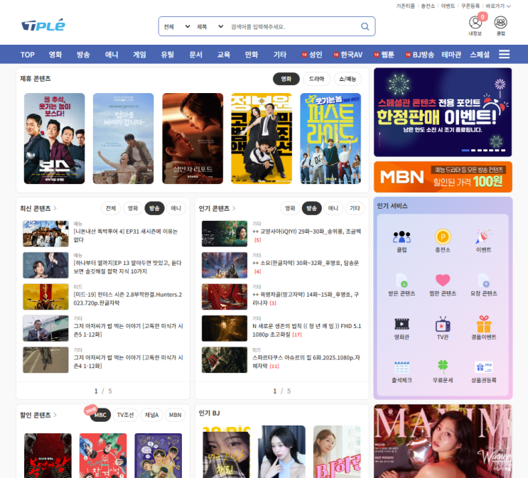This screenshot has width=528, height=478.
Task: Select 영화 filter in 최신 콘텐츠
Action: [133, 208]
